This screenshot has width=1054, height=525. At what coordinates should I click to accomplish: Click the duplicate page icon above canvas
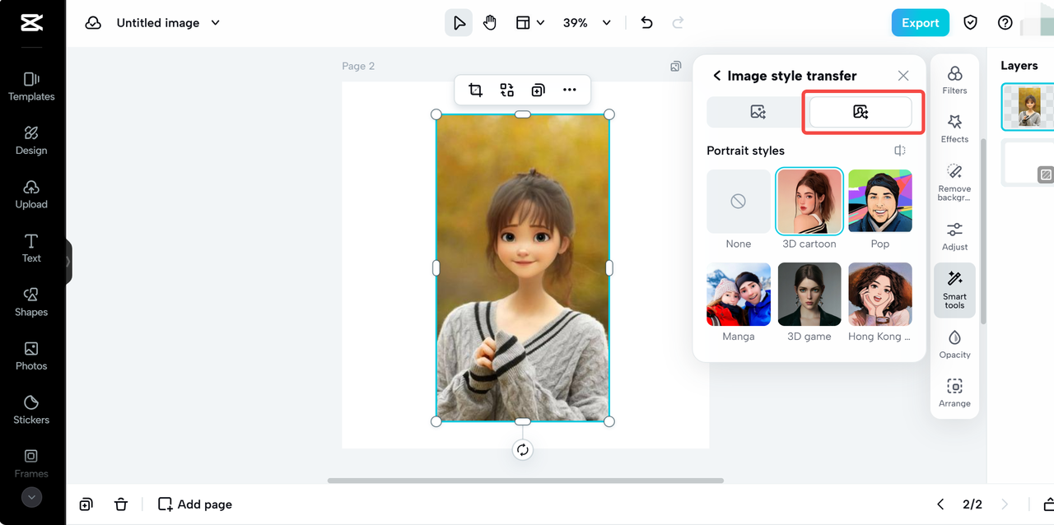[676, 66]
